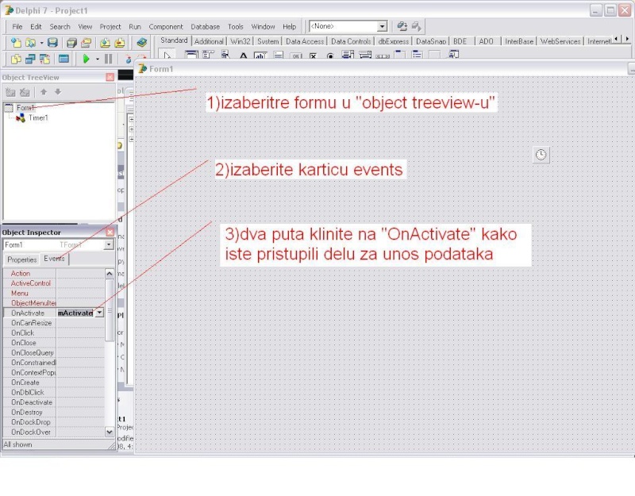Click the Open Project toolbar icon

coord(86,42)
